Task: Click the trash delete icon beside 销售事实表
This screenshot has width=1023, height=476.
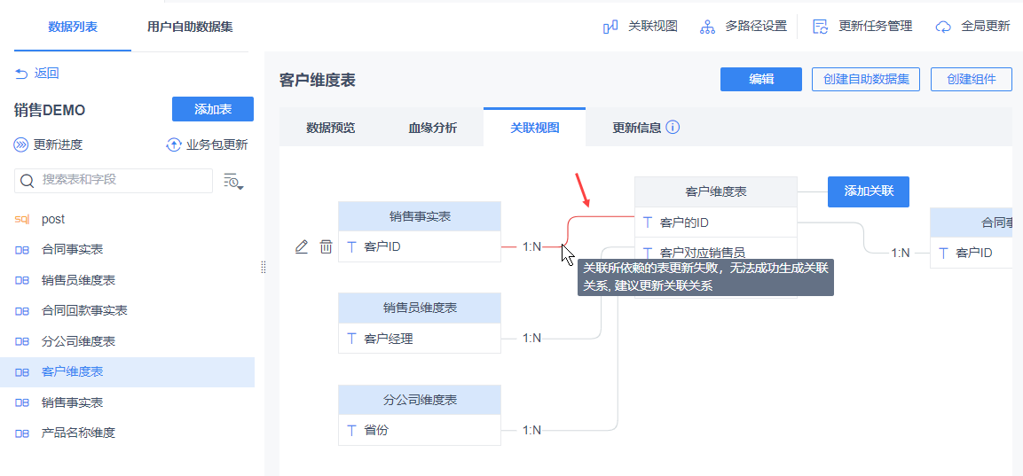Action: pos(326,246)
